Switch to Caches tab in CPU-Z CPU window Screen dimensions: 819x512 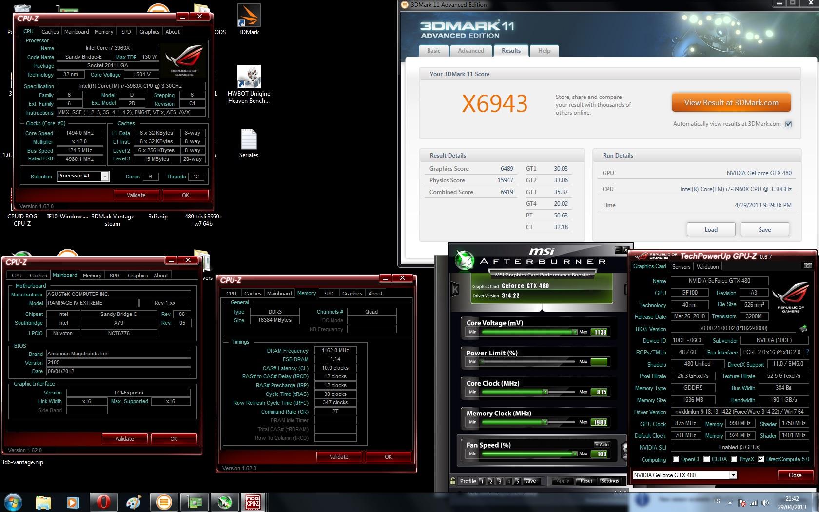coord(50,32)
